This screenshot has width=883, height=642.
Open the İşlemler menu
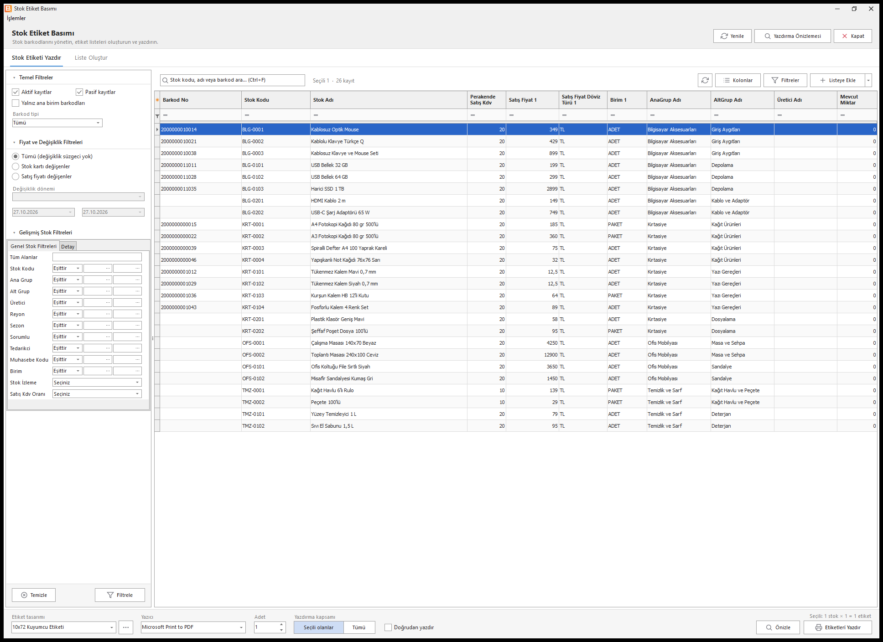tap(16, 18)
